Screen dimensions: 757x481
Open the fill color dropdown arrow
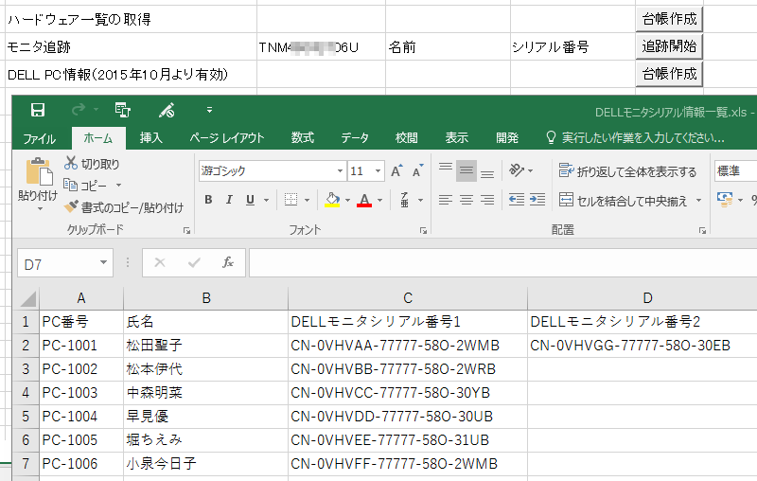pos(347,200)
